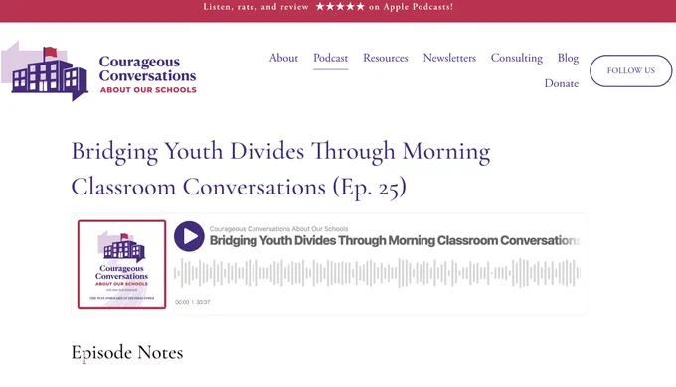Click the player episode title text
Viewport: 676px width, 387px height.
[x=395, y=241]
